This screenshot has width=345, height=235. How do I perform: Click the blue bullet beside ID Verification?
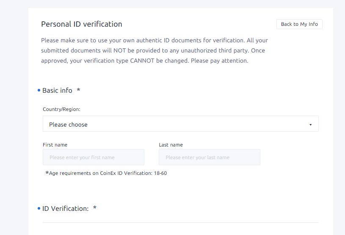click(39, 208)
